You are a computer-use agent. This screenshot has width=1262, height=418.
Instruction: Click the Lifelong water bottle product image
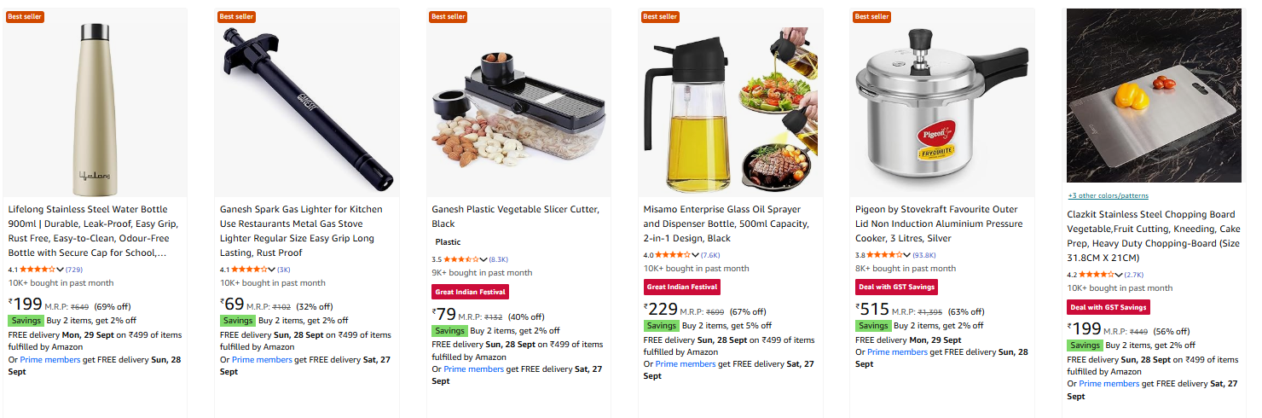coord(95,103)
